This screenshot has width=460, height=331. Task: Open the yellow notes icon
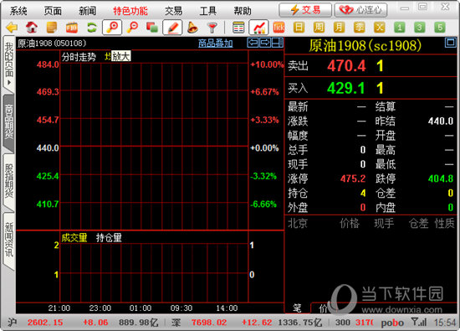click(52, 28)
